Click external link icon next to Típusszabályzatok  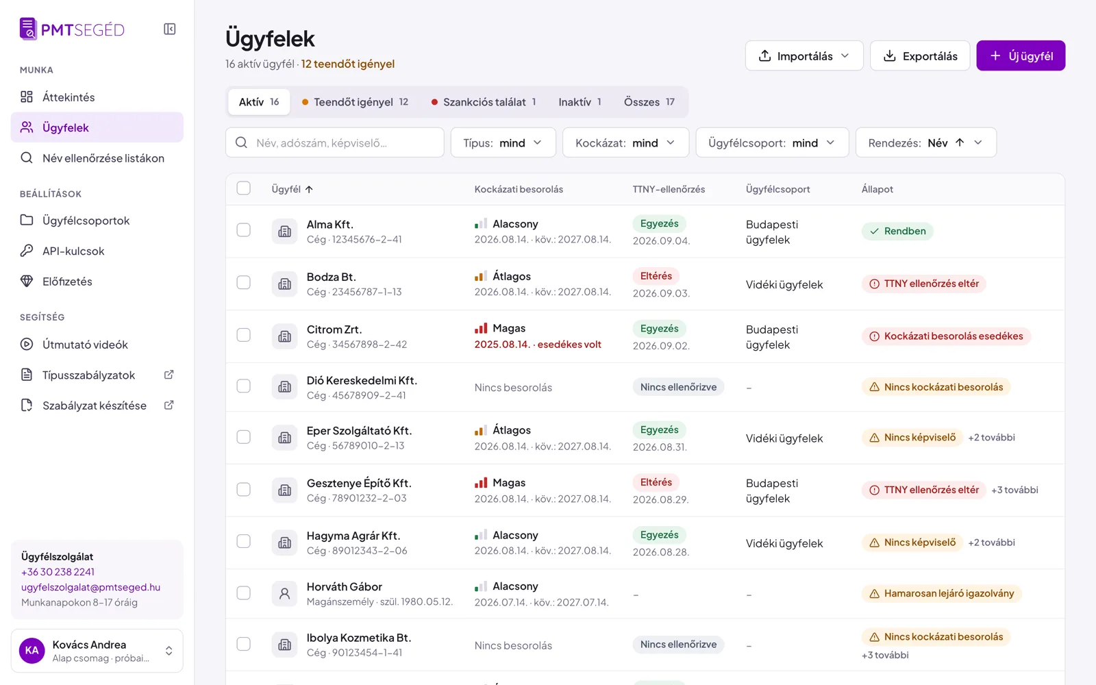169,375
